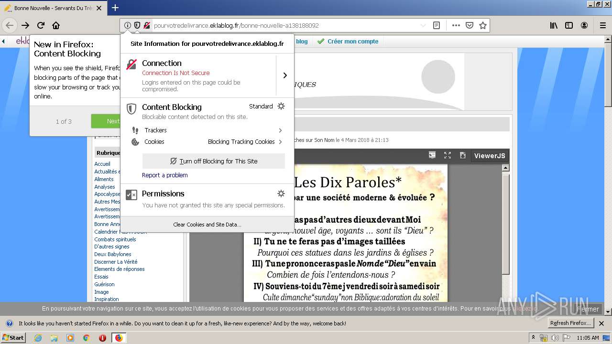The height and width of the screenshot is (344, 612).
Task: Expand the Trackers row
Action: (x=207, y=130)
